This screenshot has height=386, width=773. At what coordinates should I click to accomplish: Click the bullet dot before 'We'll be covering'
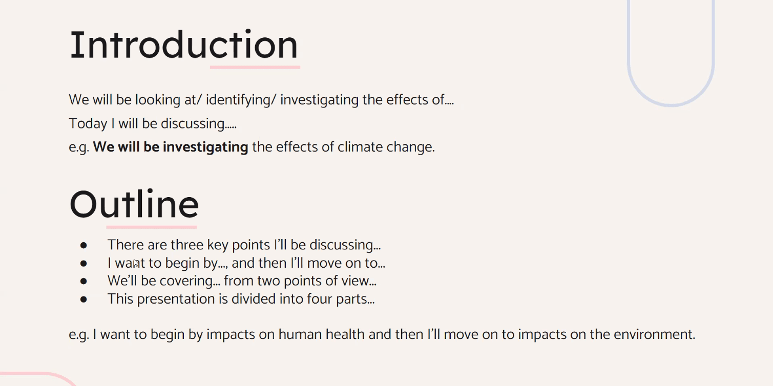pyautogui.click(x=84, y=282)
